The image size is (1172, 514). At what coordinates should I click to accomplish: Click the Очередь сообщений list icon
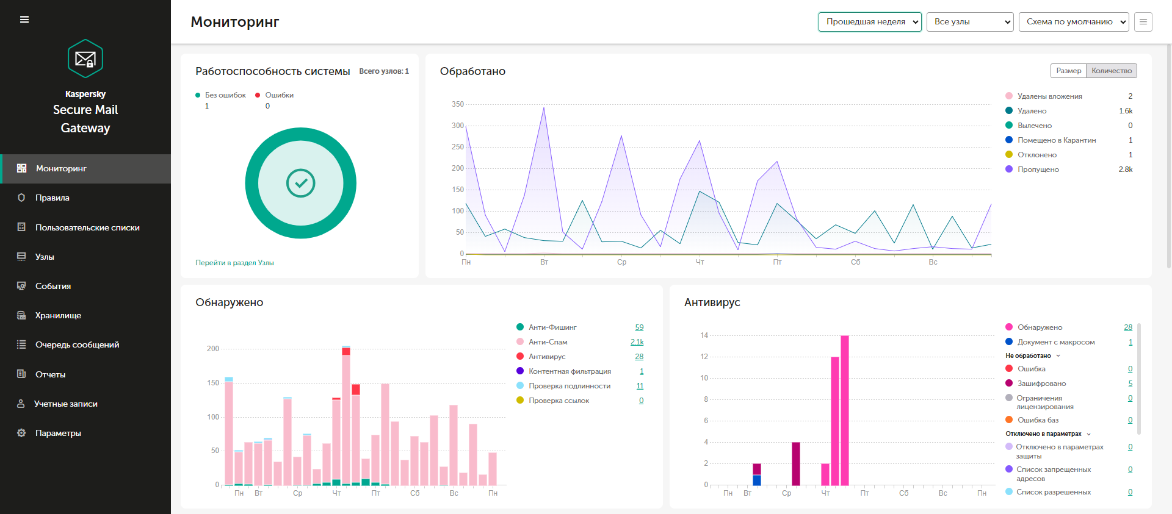click(21, 344)
